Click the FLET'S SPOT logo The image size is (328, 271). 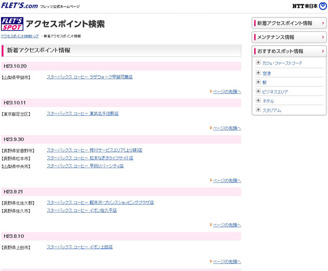coord(12,24)
